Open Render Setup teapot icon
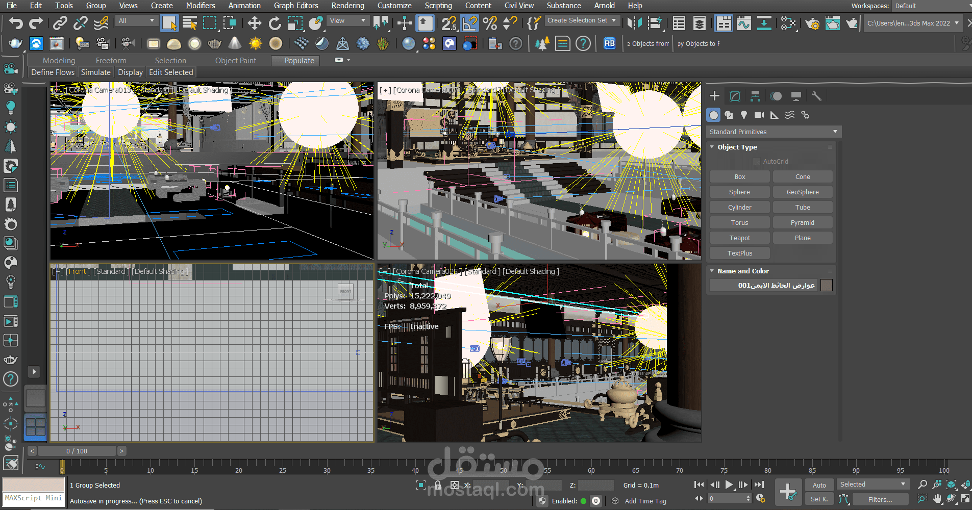This screenshot has height=510, width=972. pos(812,23)
